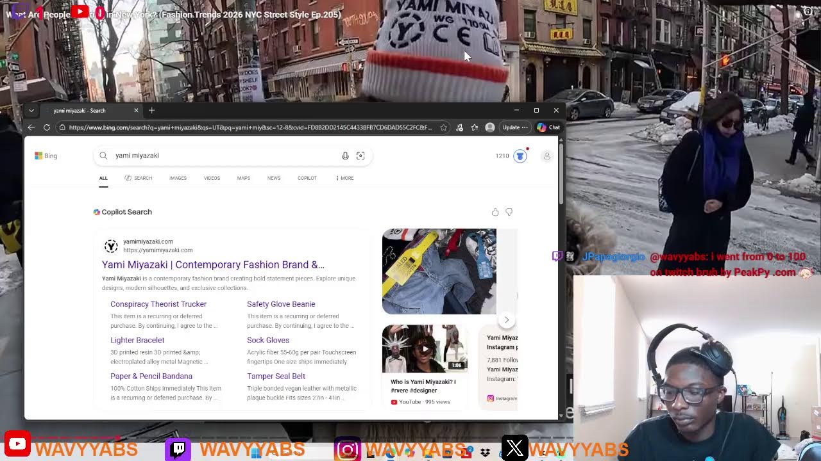Click the yamimiyazaki.com site favicon
821x461 pixels.
(111, 246)
